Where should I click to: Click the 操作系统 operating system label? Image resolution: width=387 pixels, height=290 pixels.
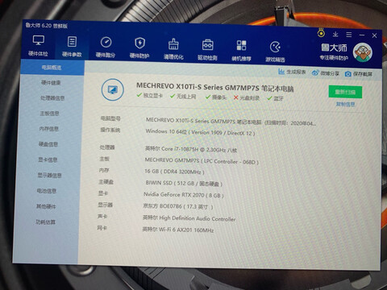click(x=110, y=130)
